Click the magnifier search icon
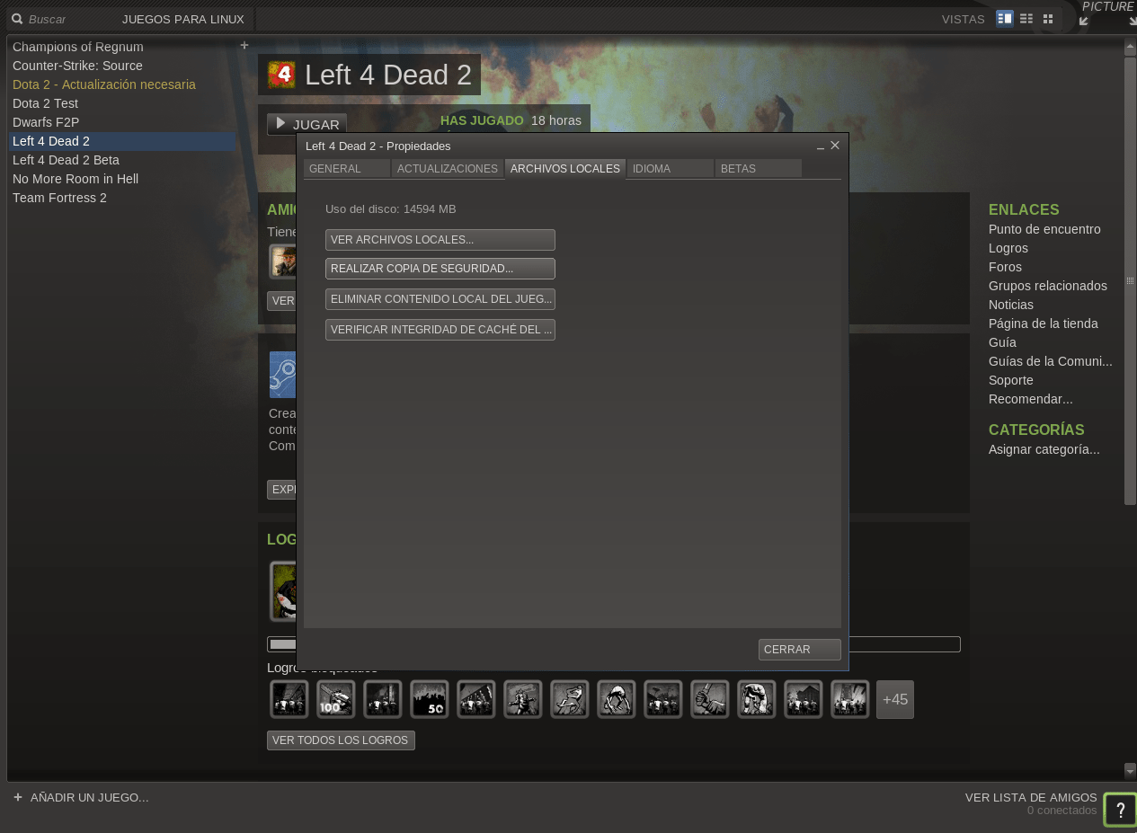The height and width of the screenshot is (833, 1137). [16, 19]
